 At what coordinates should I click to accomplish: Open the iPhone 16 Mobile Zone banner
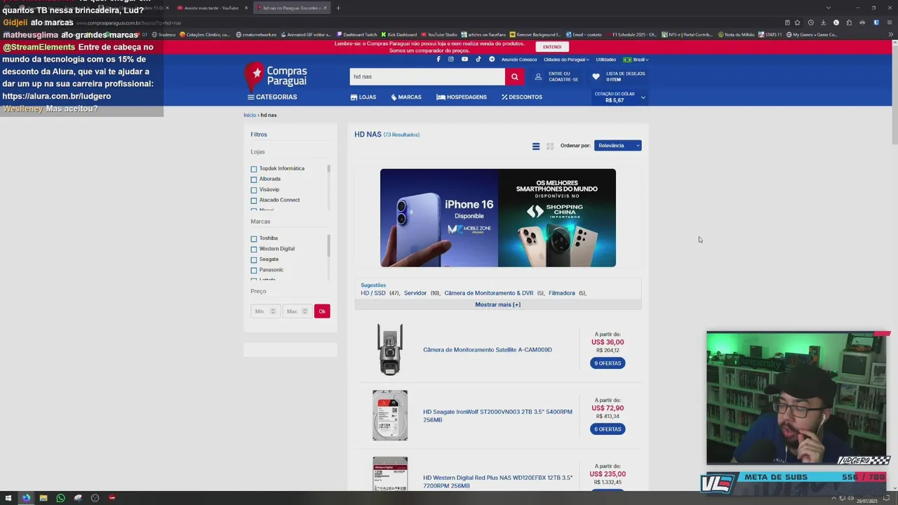[439, 217]
